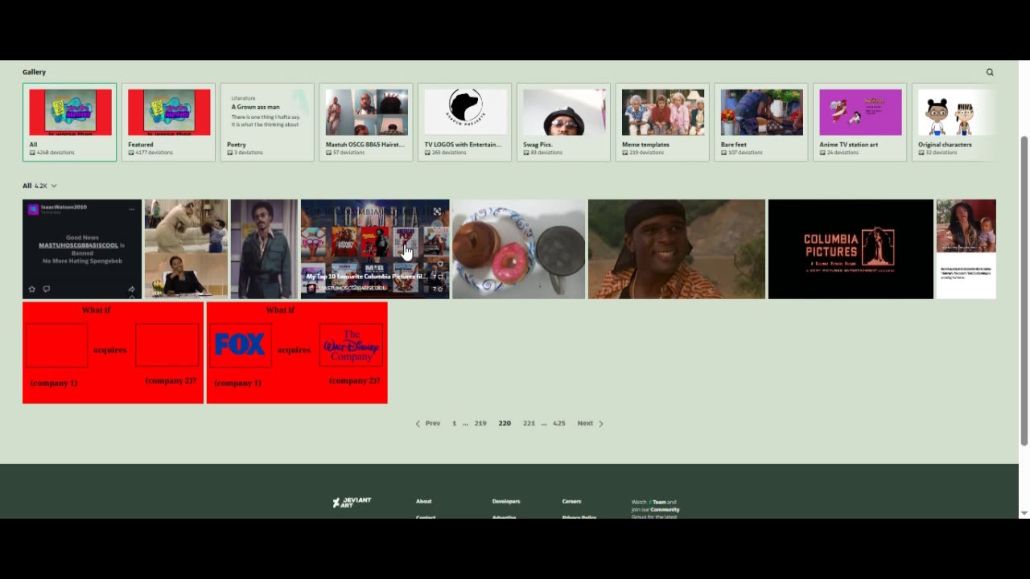Open more options on IsaacWatson2010 post

132,209
